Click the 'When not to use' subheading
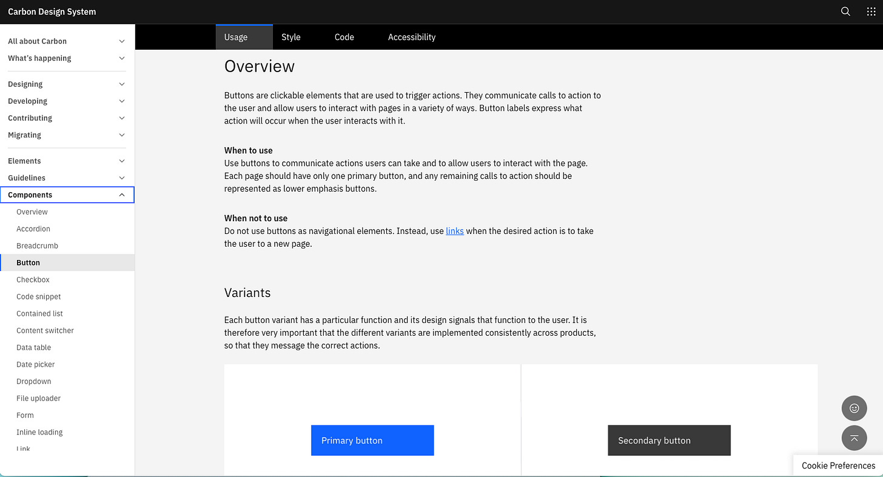Image resolution: width=883 pixels, height=477 pixels. [x=256, y=218]
